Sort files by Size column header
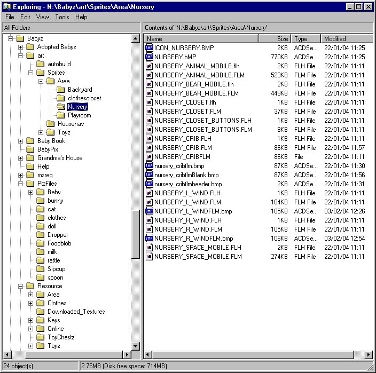The height and width of the screenshot is (373, 376). (x=275, y=39)
